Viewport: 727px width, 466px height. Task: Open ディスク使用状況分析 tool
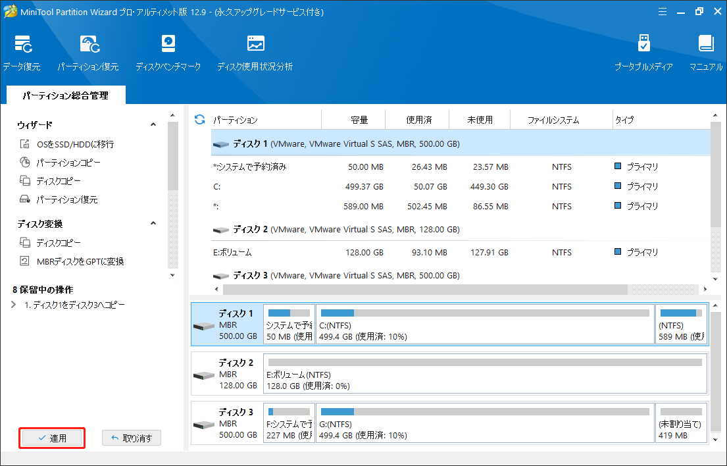pos(255,53)
